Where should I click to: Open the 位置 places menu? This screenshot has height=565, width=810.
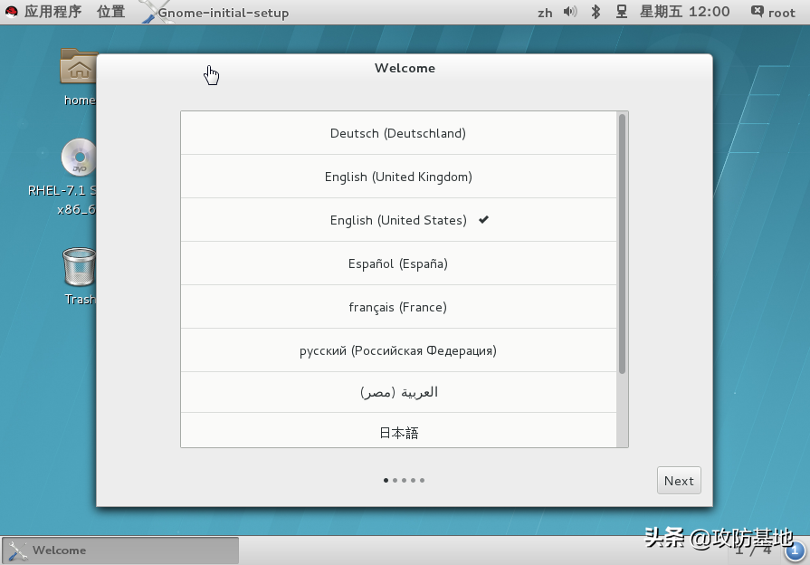[x=111, y=12]
